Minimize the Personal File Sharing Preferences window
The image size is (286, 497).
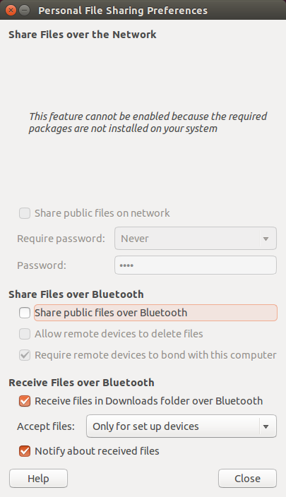25,11
